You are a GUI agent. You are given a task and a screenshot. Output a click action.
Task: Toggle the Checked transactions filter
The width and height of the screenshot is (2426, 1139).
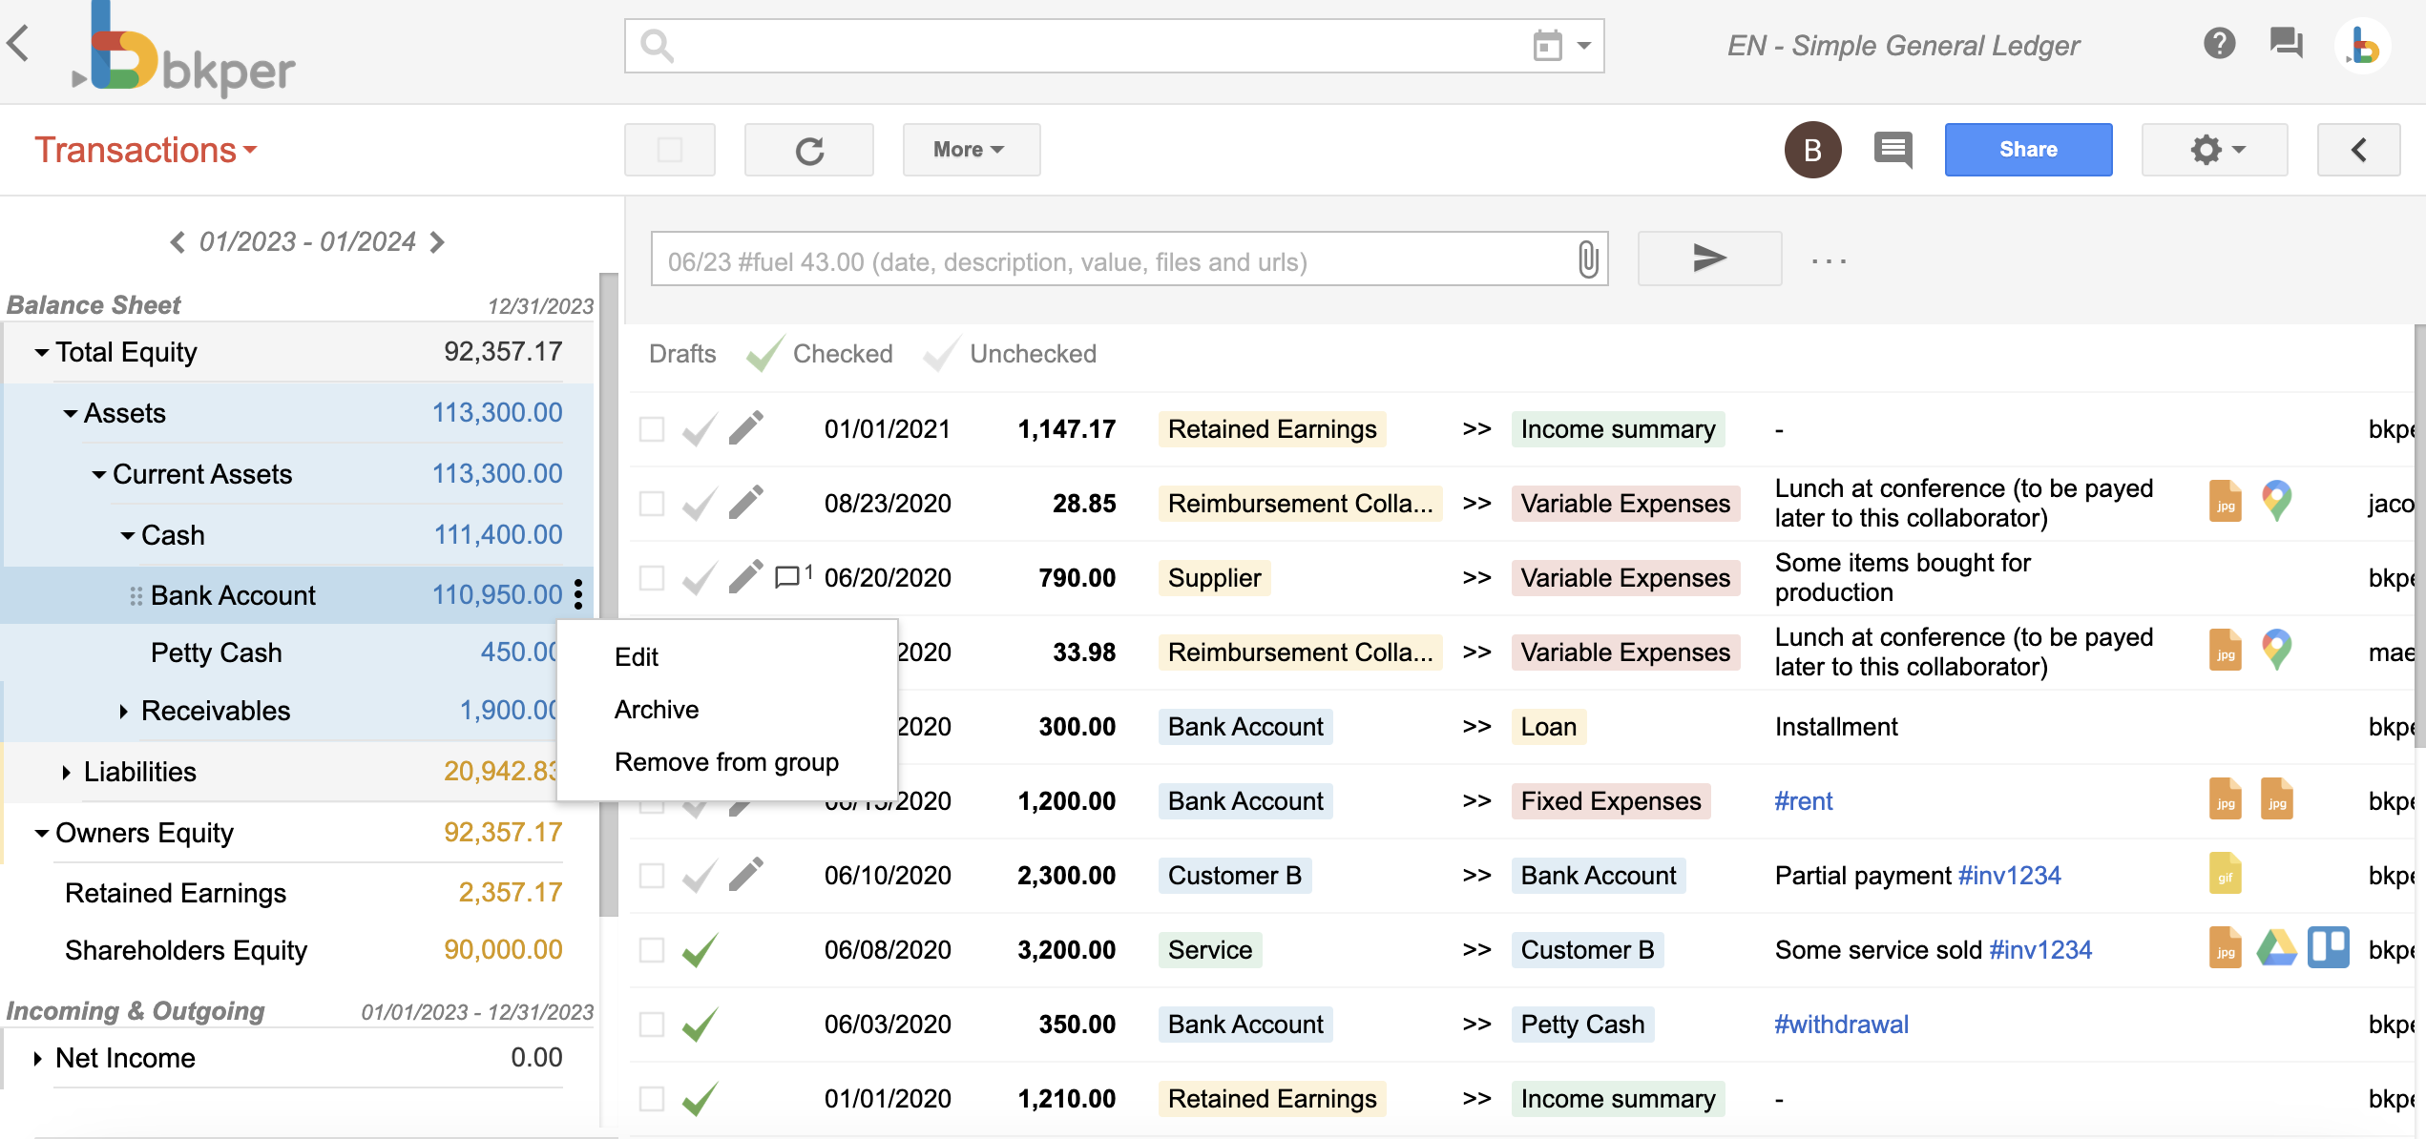[842, 354]
